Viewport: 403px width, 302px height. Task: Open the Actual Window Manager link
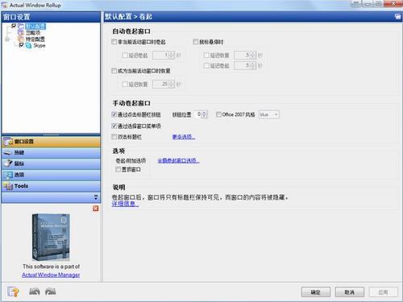pyautogui.click(x=51, y=275)
